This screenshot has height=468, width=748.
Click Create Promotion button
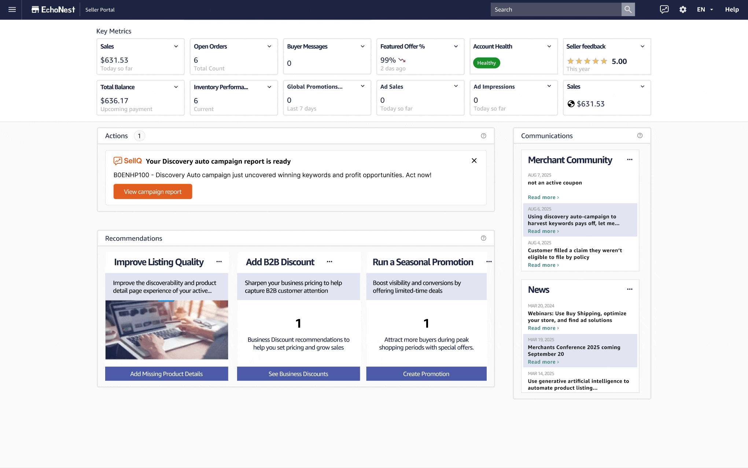pos(426,374)
